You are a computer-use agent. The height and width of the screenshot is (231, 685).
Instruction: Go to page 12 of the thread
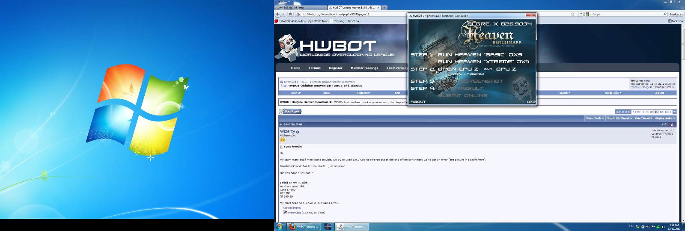pos(661,112)
